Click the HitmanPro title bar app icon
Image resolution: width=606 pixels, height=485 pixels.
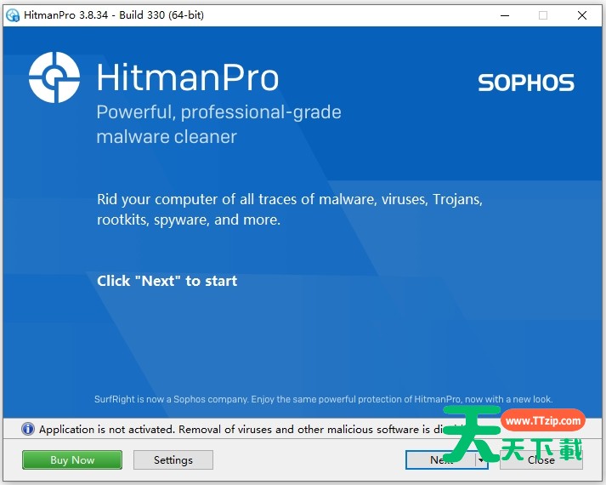[x=13, y=15]
